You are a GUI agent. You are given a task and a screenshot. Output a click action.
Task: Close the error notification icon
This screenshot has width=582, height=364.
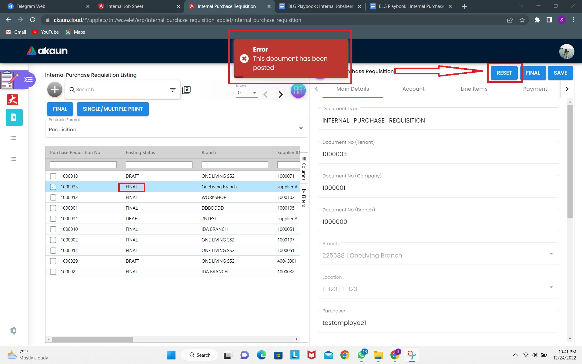click(244, 59)
